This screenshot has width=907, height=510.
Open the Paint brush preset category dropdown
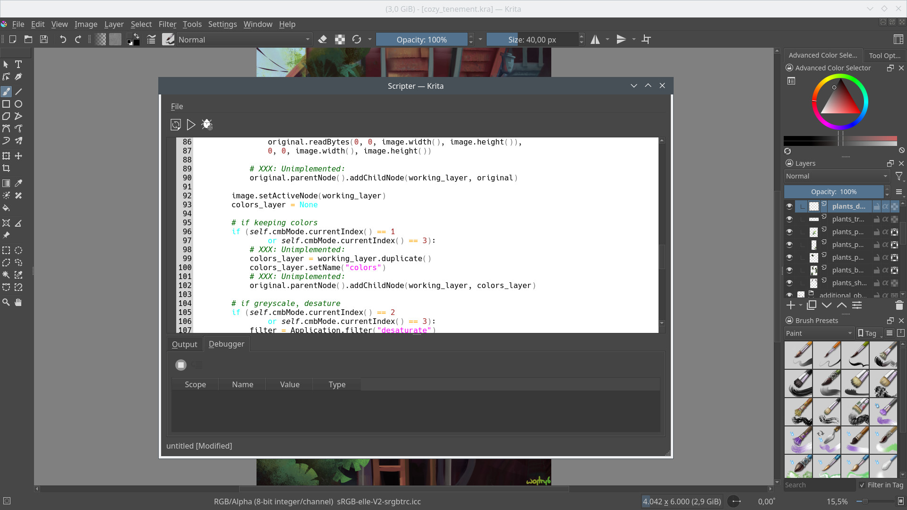tap(818, 333)
